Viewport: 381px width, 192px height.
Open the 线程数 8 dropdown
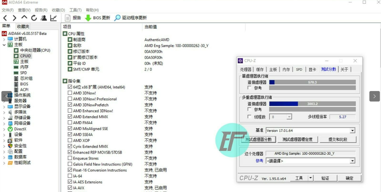point(289,117)
